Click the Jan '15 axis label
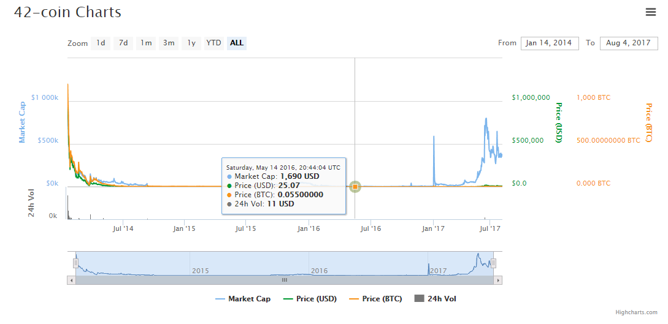Viewport: 668px width, 324px height. click(x=184, y=228)
